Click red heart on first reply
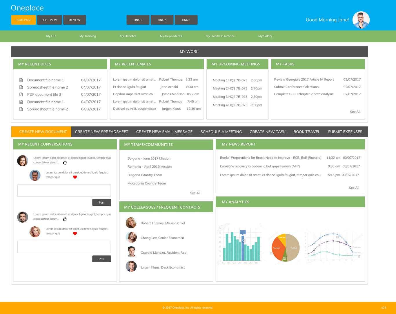The image size is (396, 314). point(75,177)
